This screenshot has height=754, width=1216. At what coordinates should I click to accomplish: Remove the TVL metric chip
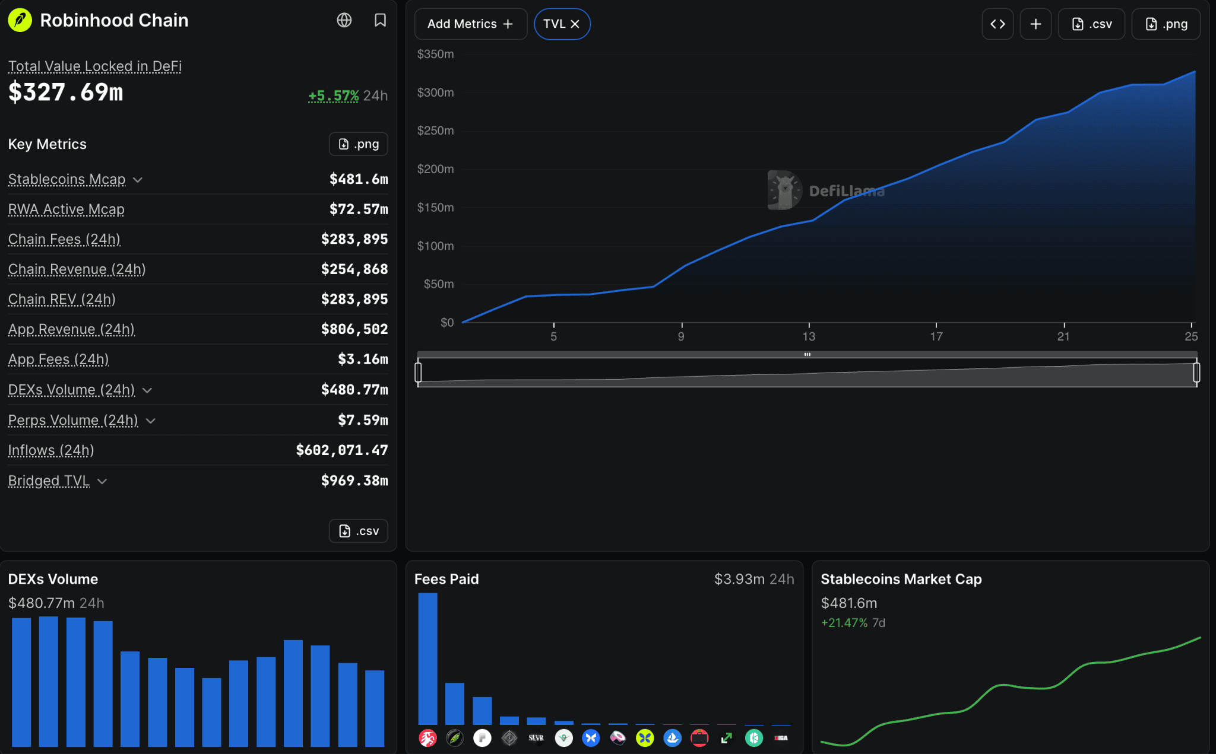pos(575,24)
